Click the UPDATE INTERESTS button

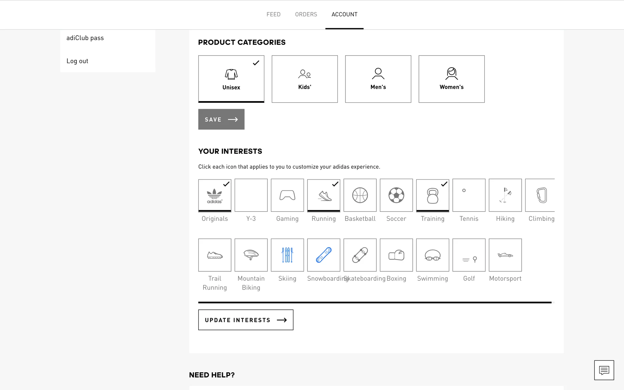[246, 320]
